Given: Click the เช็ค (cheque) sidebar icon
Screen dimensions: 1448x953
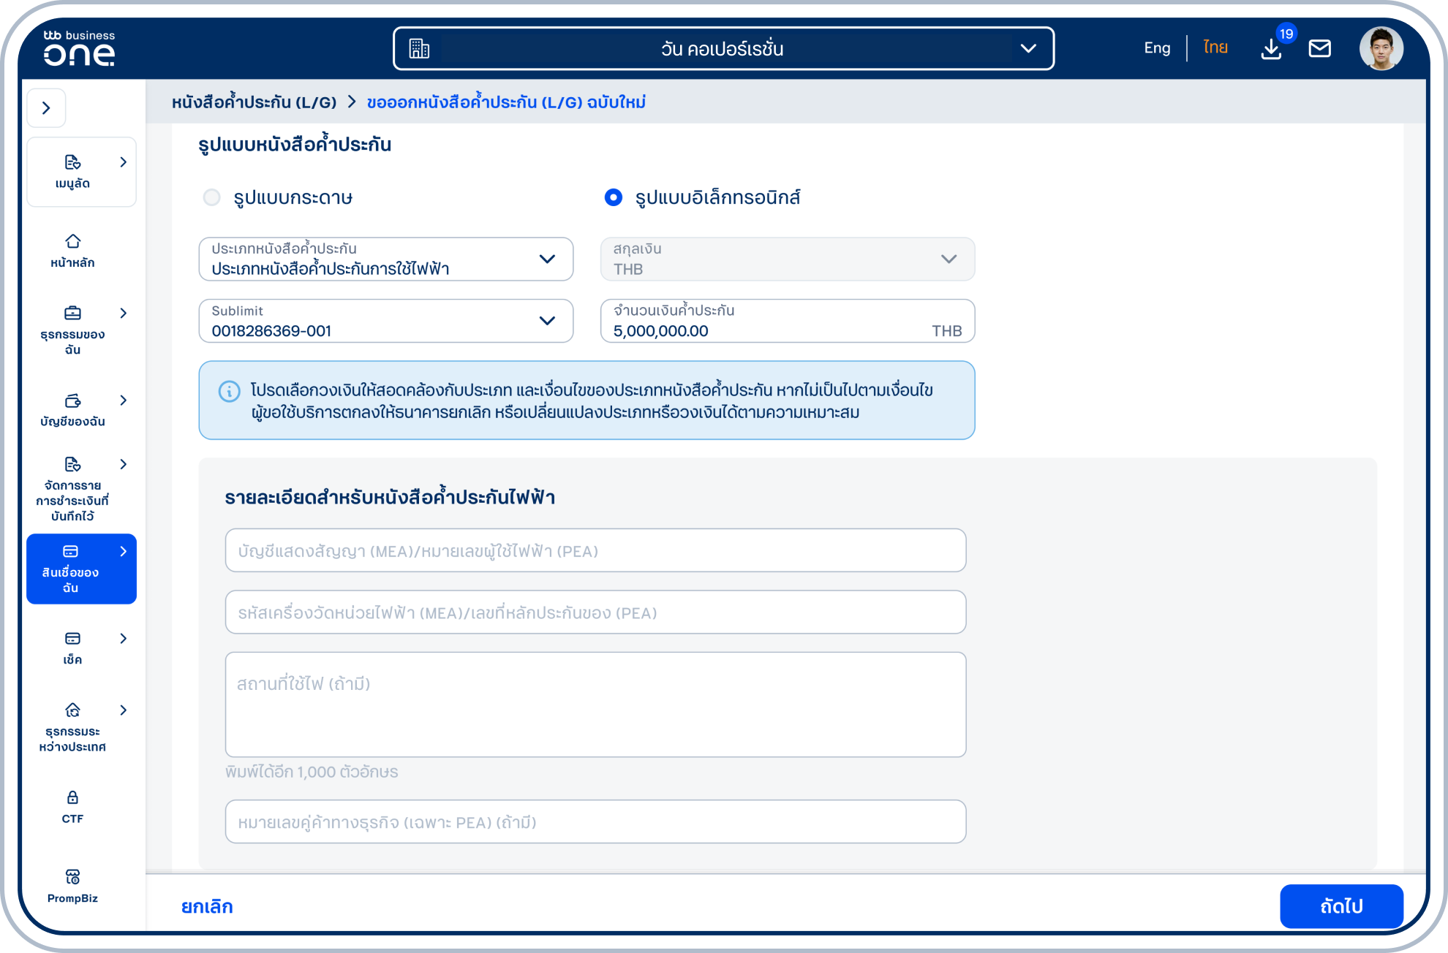Looking at the screenshot, I should 72,639.
